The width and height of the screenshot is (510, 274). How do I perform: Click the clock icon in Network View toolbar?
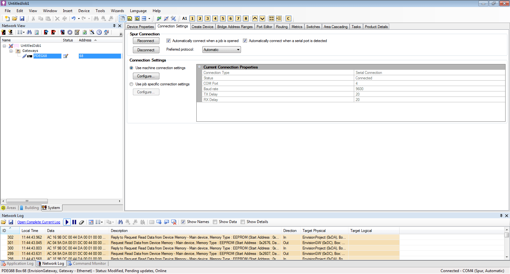[x=99, y=32]
